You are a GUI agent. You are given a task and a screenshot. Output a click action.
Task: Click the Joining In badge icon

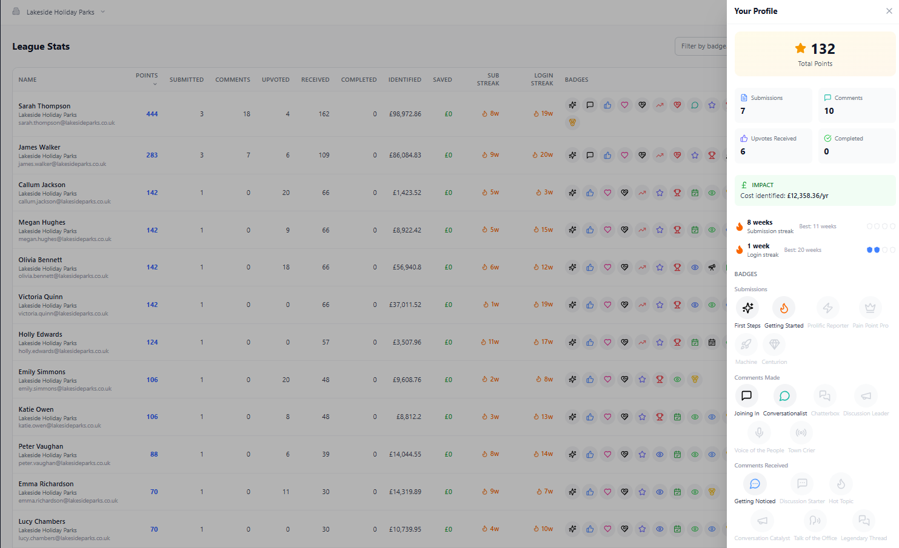(x=746, y=395)
